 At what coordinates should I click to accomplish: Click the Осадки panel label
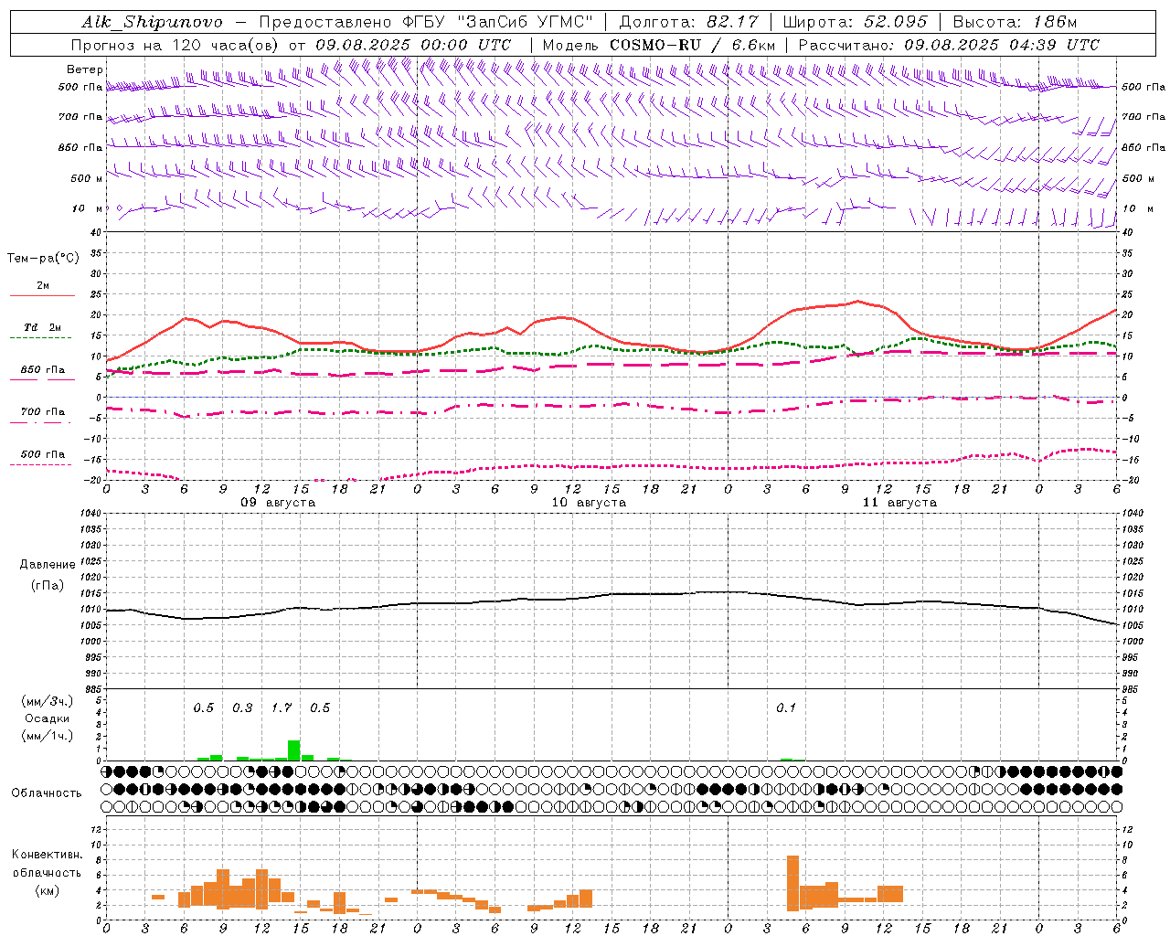(47, 718)
